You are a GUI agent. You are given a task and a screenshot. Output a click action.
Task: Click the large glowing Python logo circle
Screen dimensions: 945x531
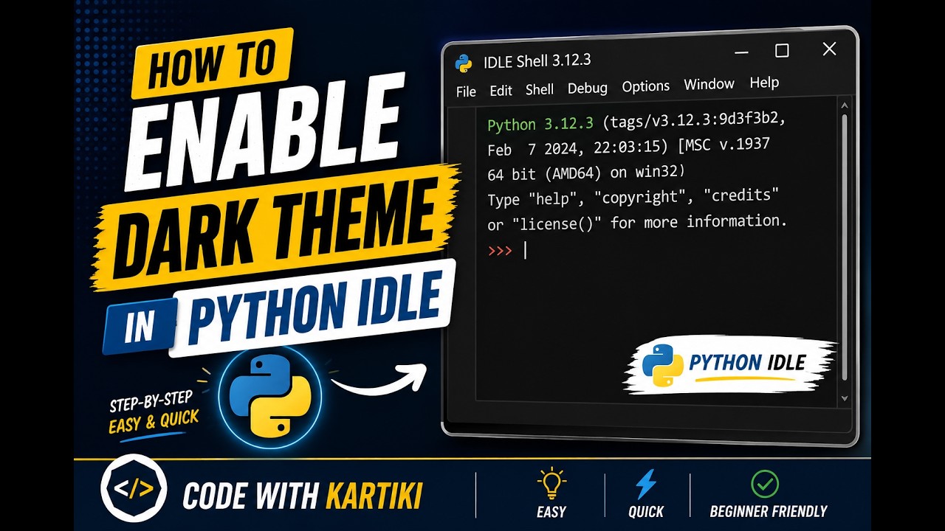click(270, 395)
